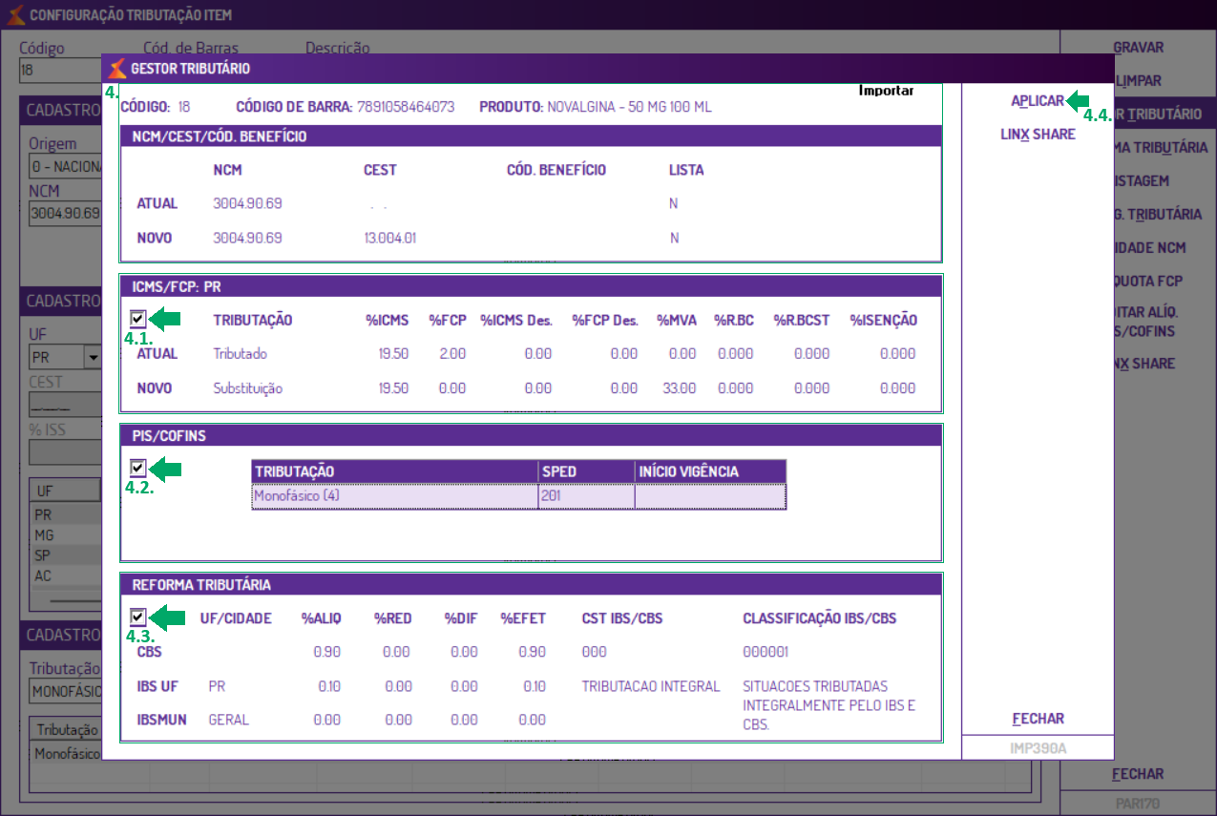Image resolution: width=1217 pixels, height=816 pixels.
Task: Click the Gestor Tributário logo icon
Action: pos(117,69)
